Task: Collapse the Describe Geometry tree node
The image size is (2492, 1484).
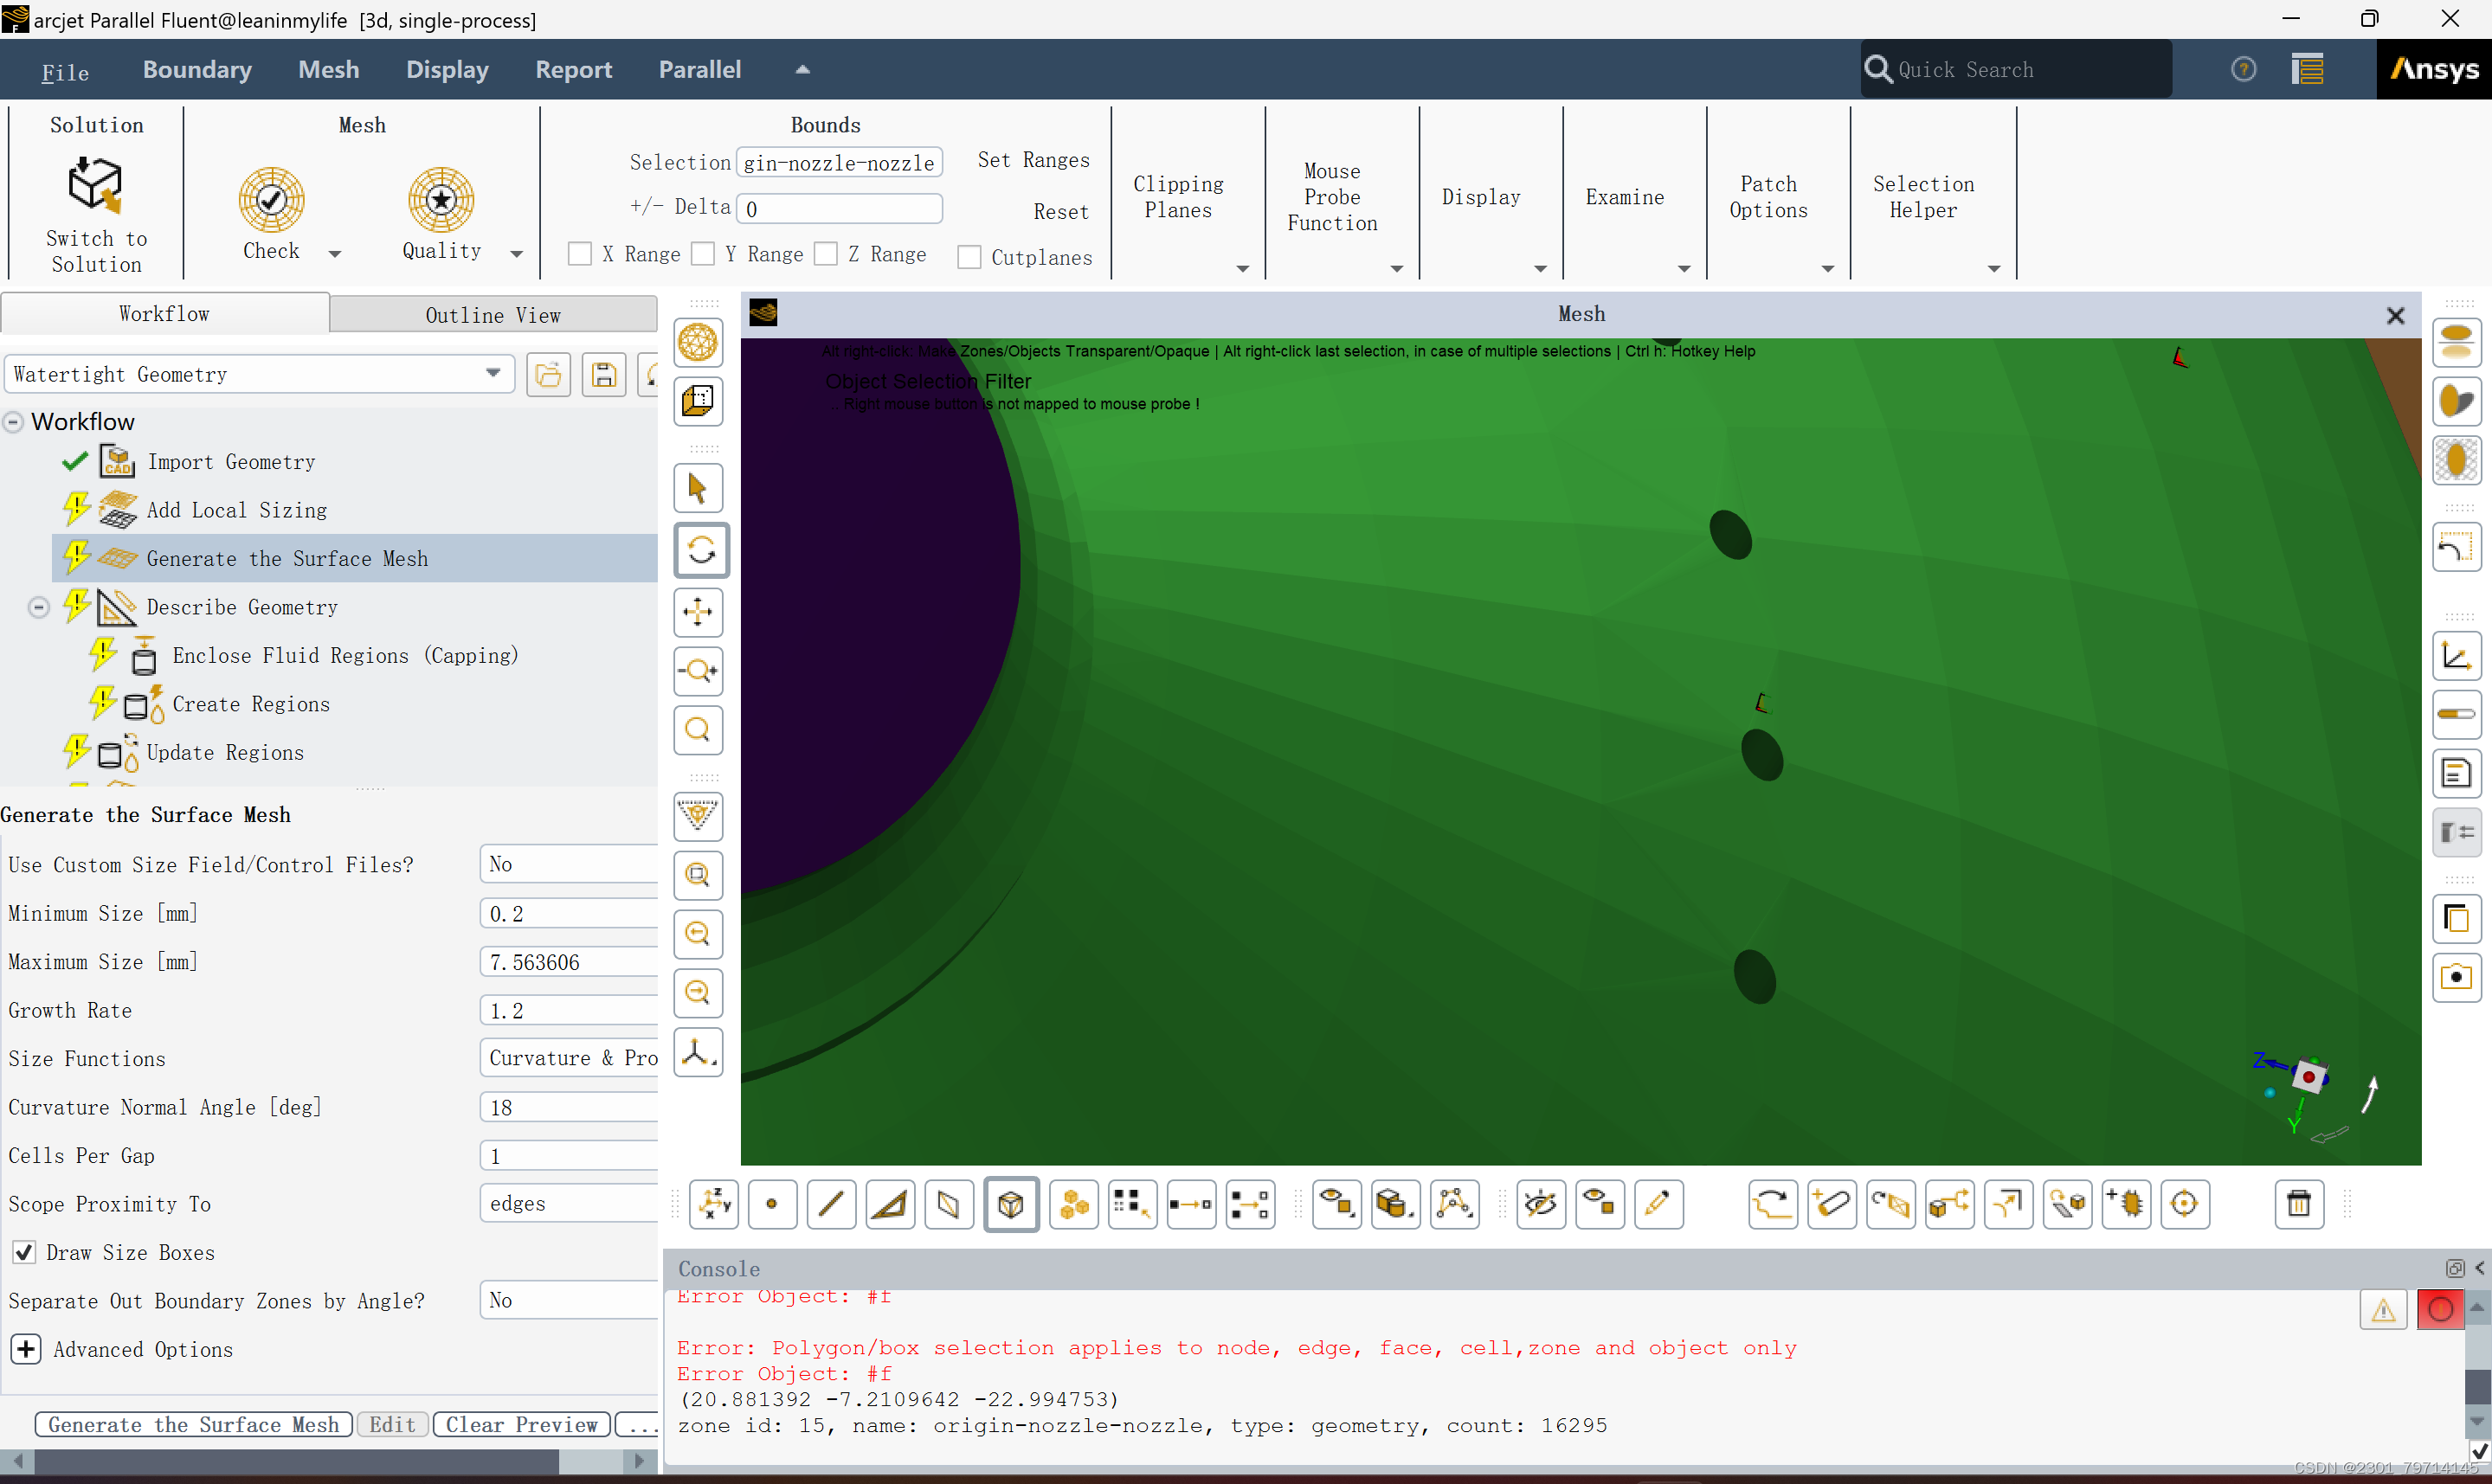Action: (x=38, y=608)
